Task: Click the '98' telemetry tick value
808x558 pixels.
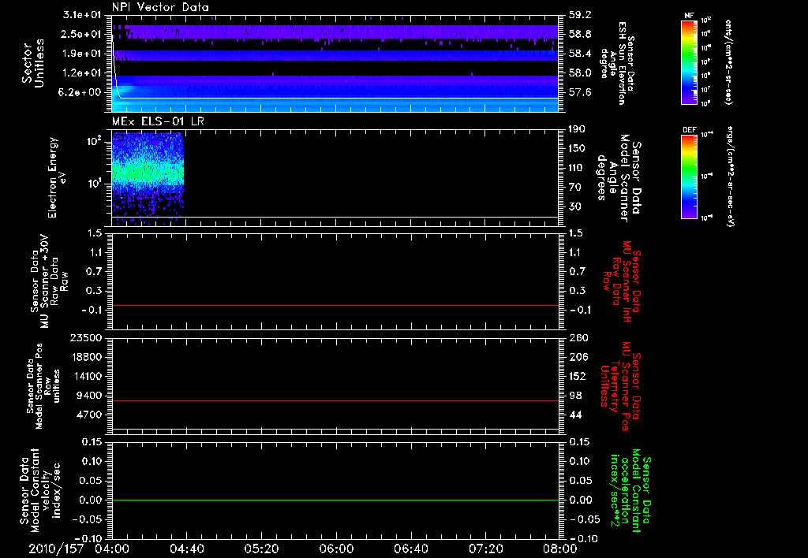Action: pos(574,396)
